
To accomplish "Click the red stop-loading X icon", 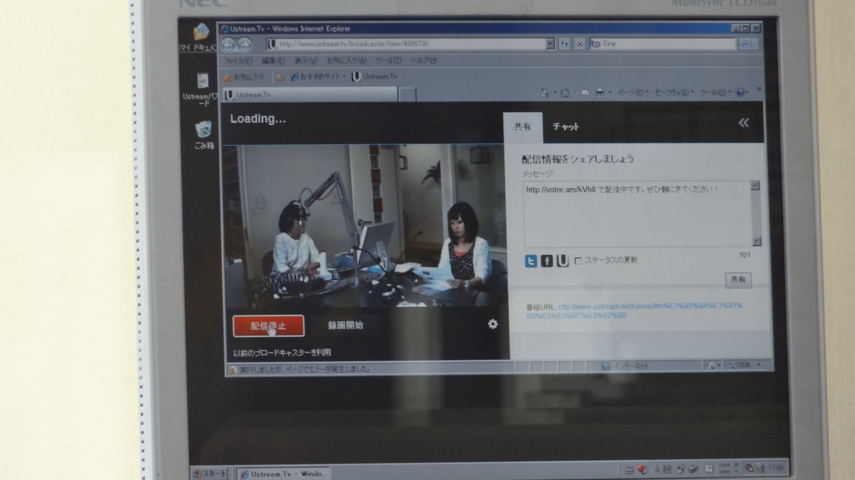I will click(x=579, y=43).
